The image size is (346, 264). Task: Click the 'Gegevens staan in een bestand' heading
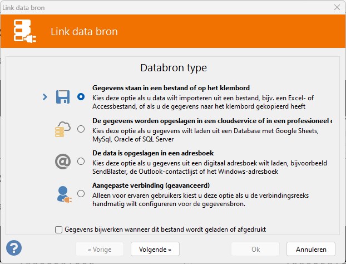point(171,88)
